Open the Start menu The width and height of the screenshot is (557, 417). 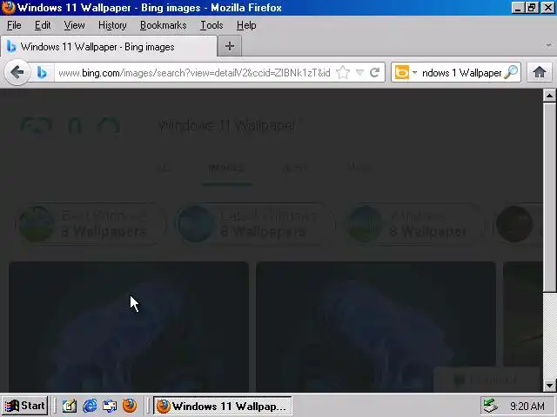[25, 406]
